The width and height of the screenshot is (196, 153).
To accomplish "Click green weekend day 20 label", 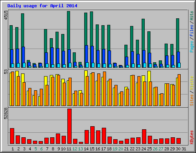I will [121, 149].
